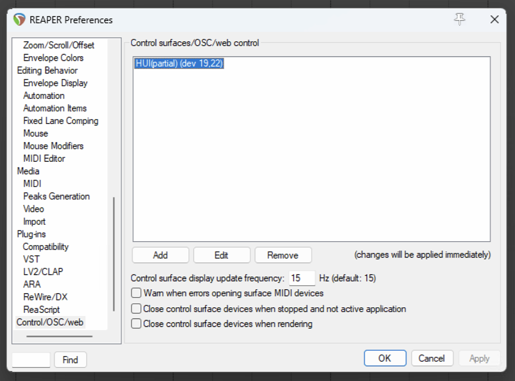Confirm preferences with OK

385,358
